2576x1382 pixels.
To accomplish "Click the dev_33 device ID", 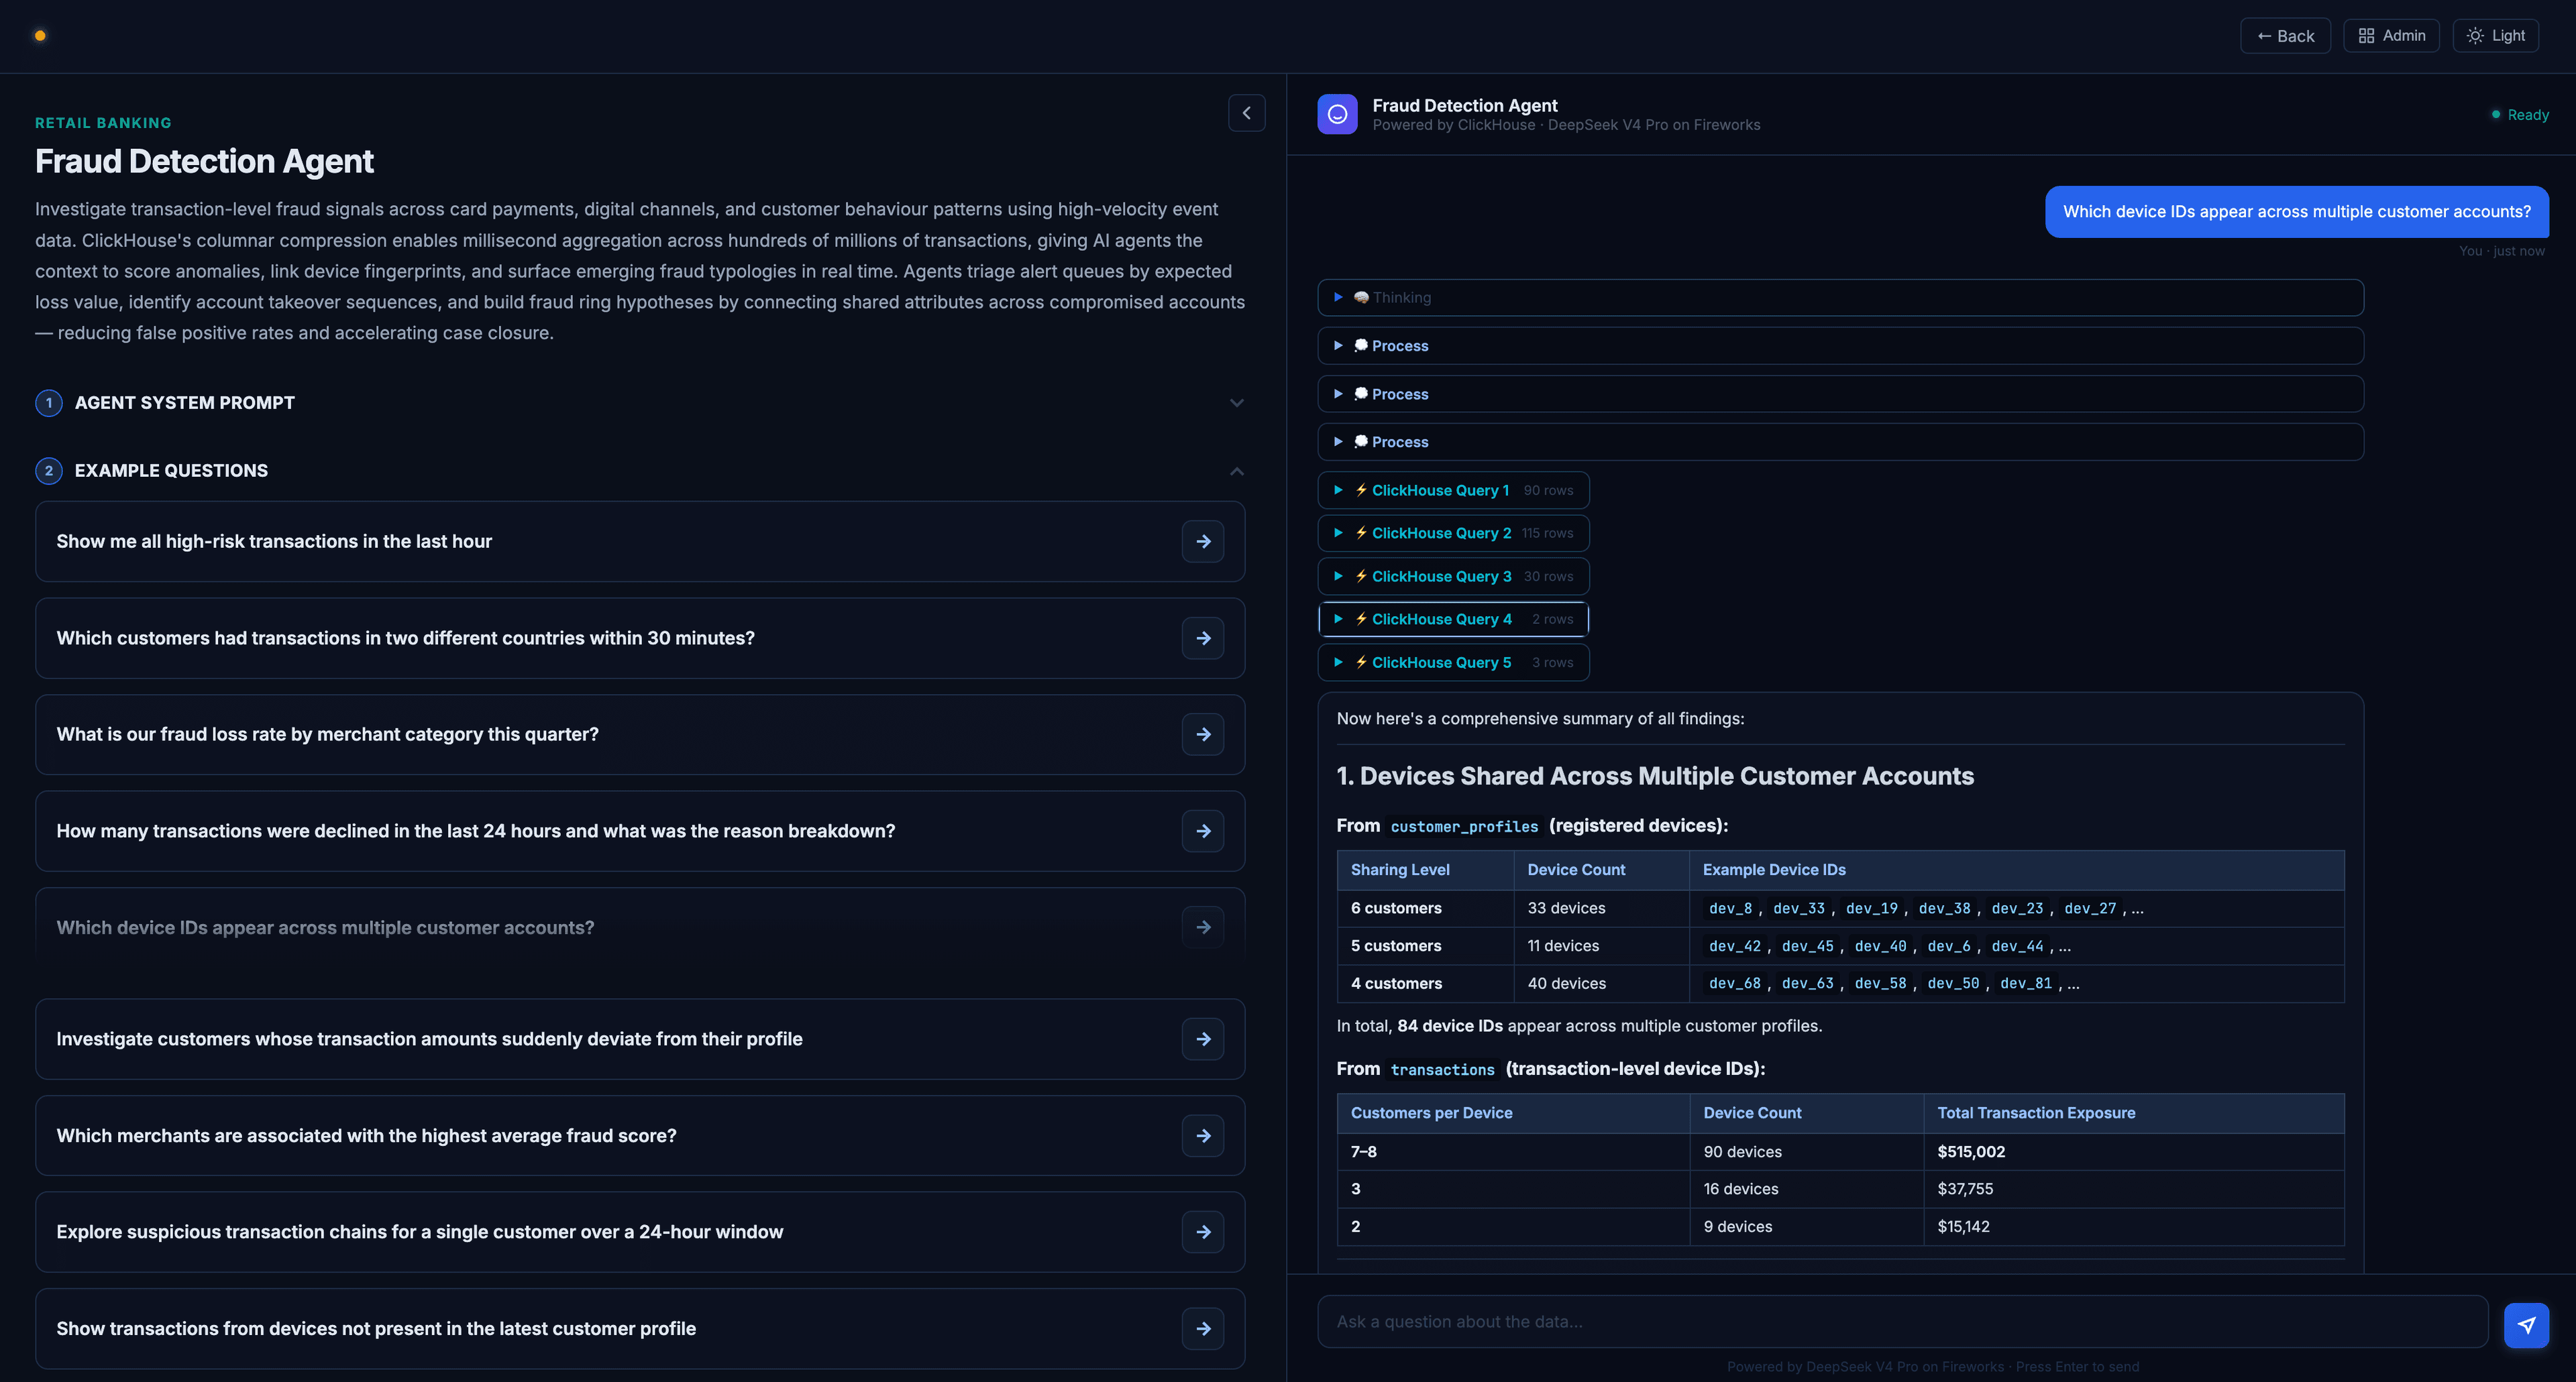I will pos(1798,909).
